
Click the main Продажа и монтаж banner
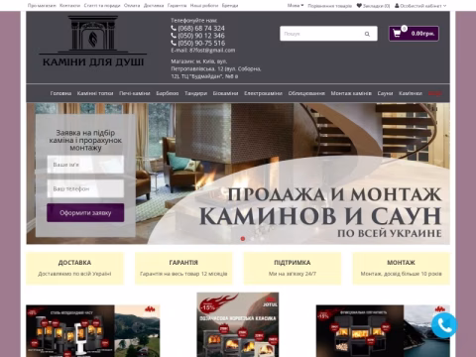point(238,174)
